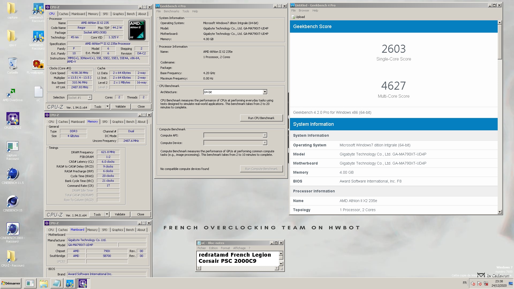The width and height of the screenshot is (514, 289).
Task: Click Bloc-notes vertical scroll-down arrow
Action: coord(281,264)
